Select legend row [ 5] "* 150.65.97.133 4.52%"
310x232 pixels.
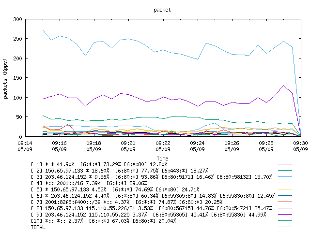(115, 189)
